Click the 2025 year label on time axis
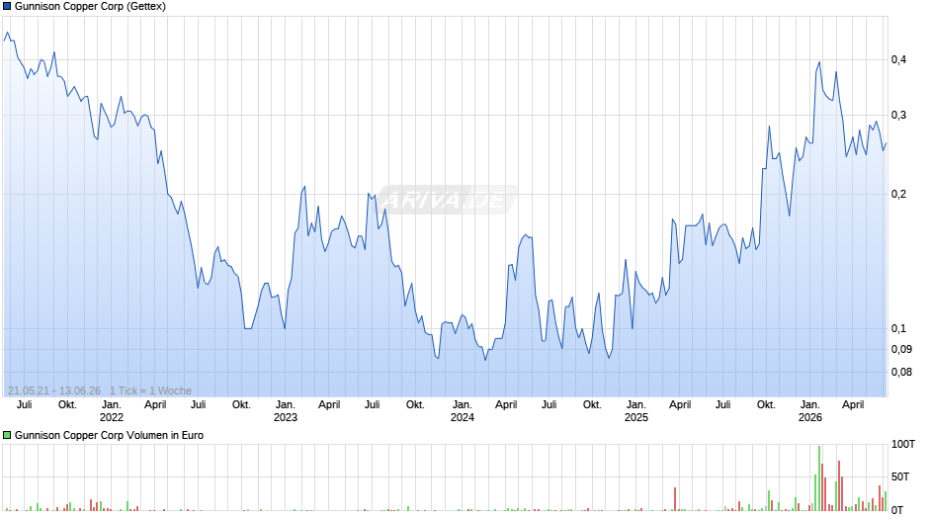This screenshot has height=520, width=929. point(636,417)
